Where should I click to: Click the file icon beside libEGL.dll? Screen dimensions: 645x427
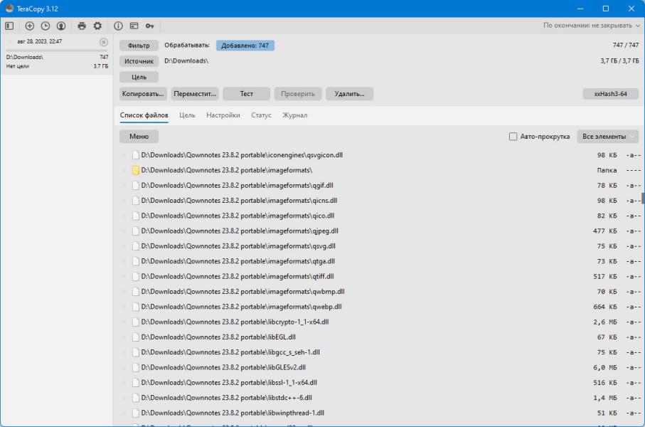click(x=135, y=337)
